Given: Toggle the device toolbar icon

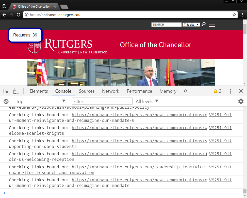Looking at the screenshot, I should (16, 91).
